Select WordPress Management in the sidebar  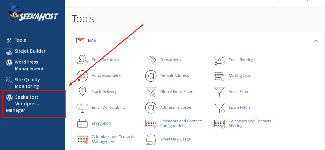(29, 65)
